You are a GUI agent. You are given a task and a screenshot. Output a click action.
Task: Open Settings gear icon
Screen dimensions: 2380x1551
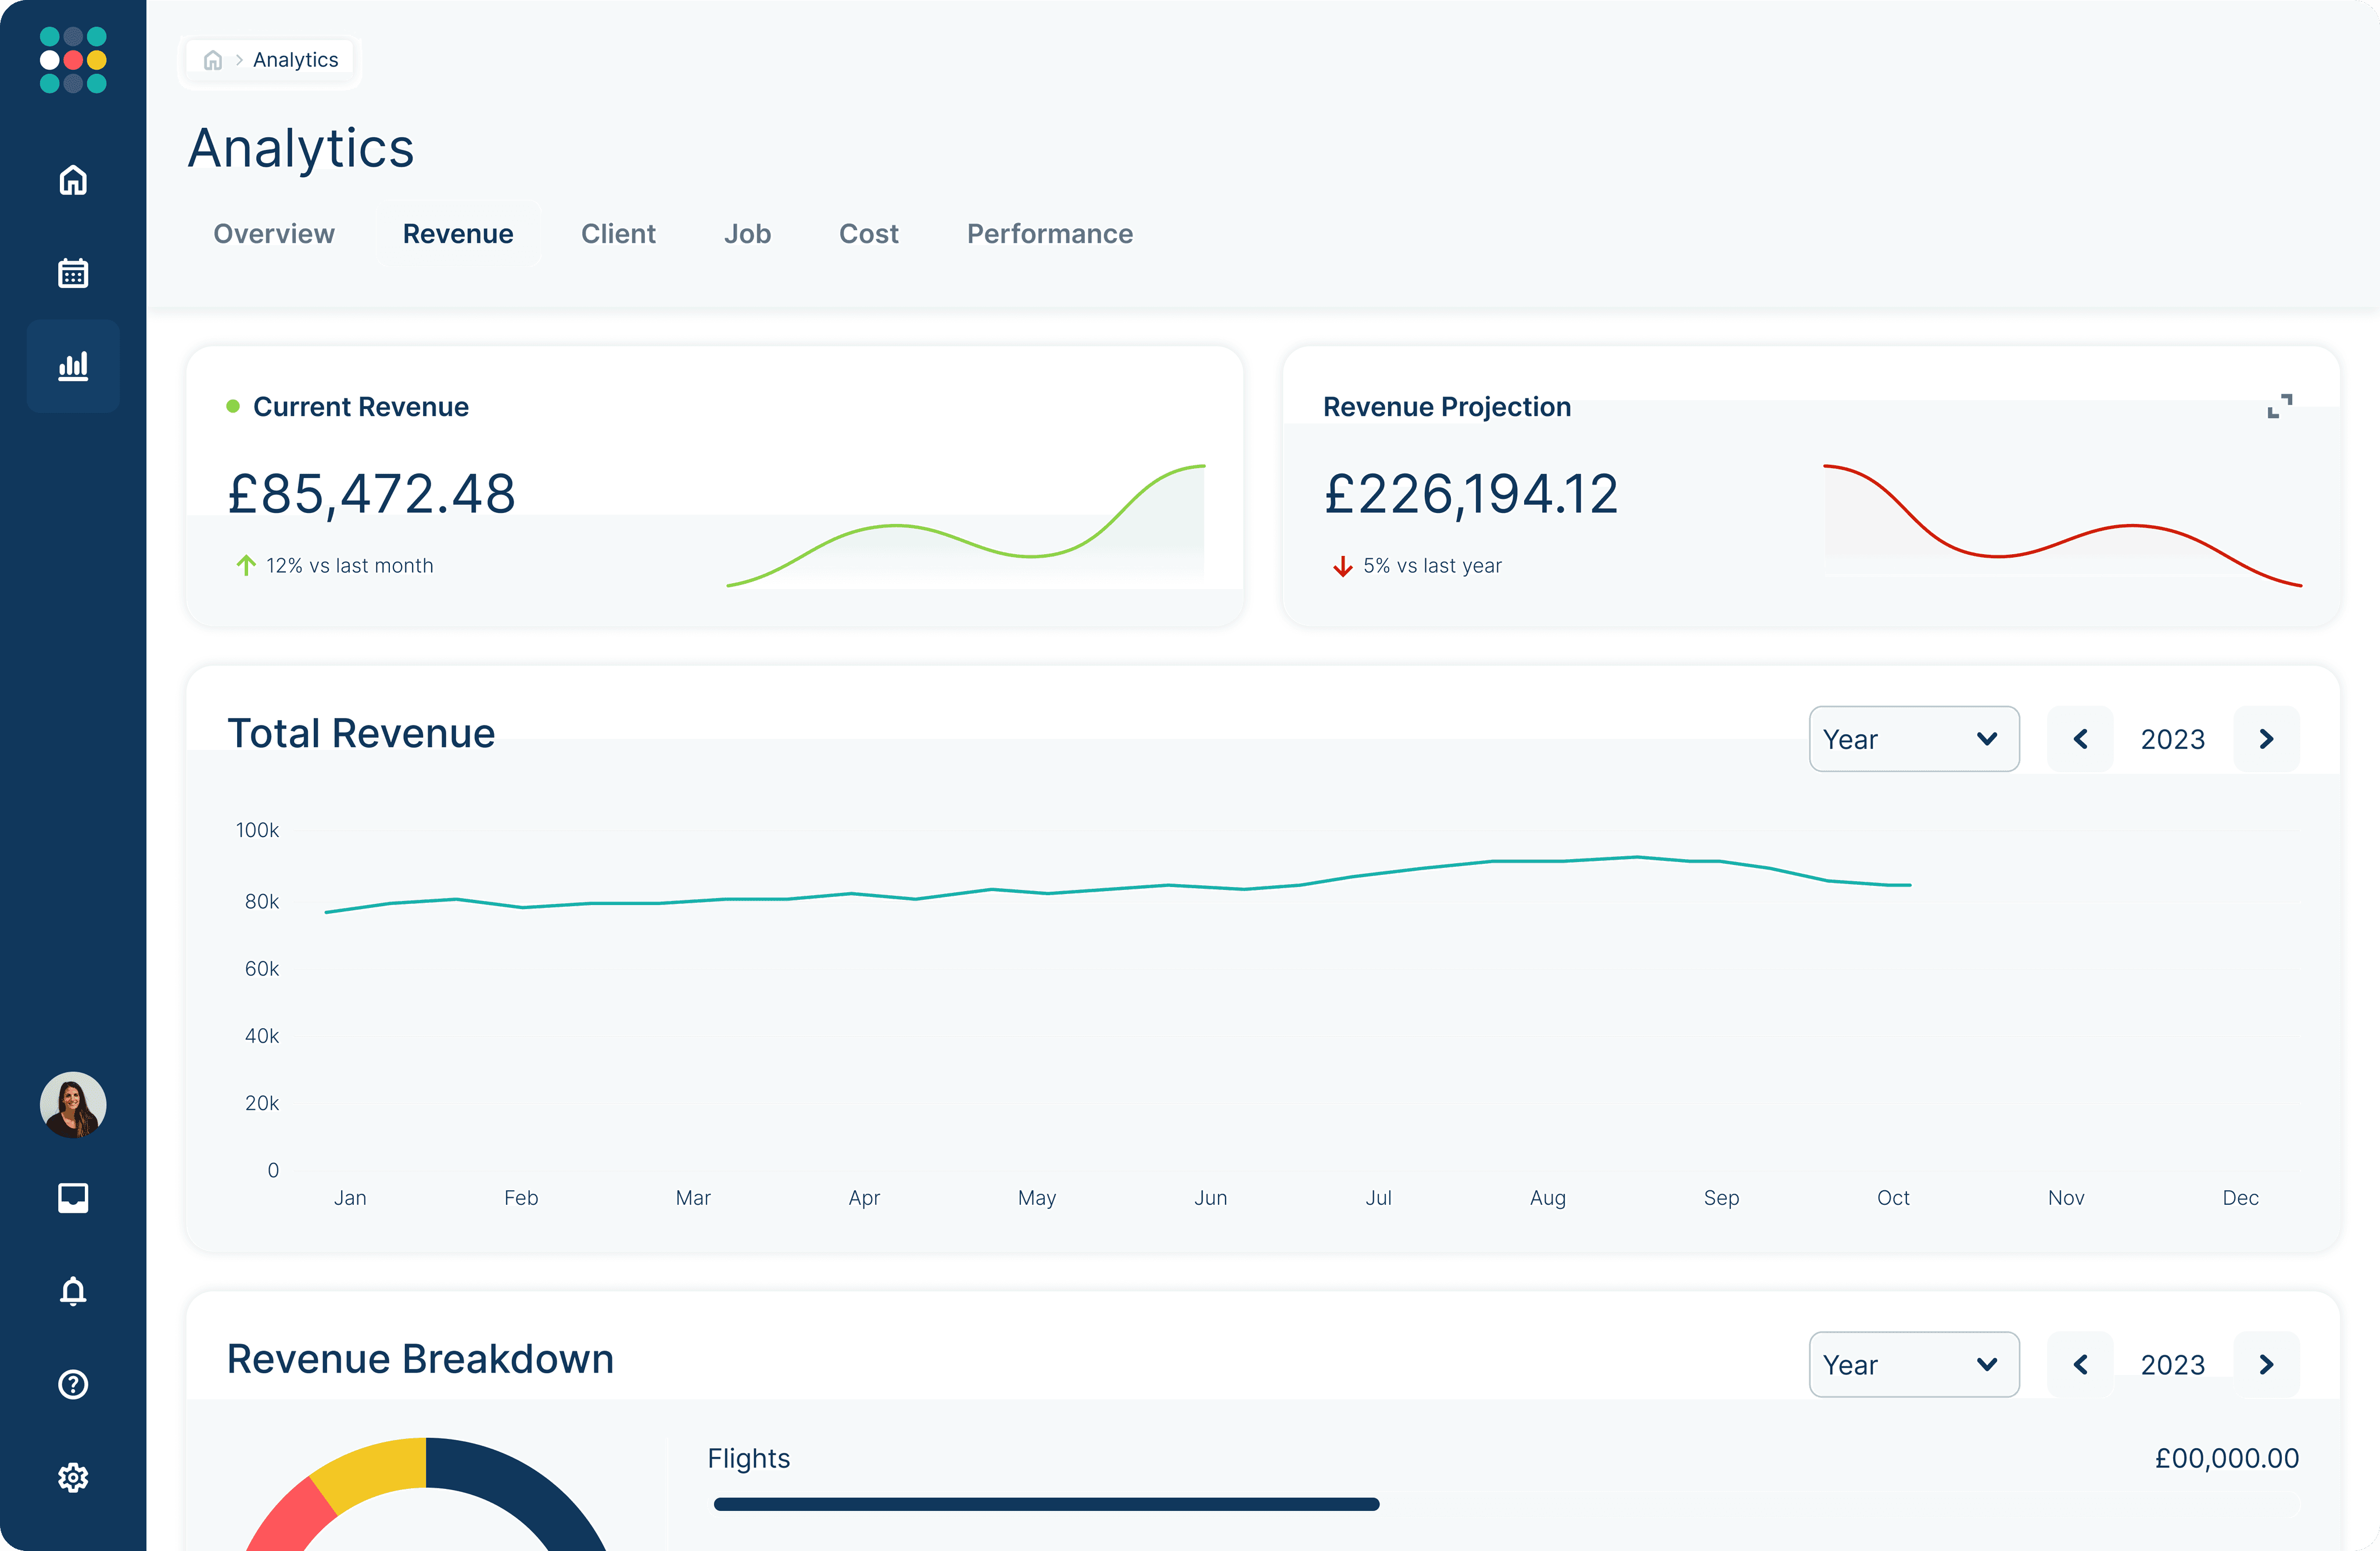click(x=73, y=1477)
